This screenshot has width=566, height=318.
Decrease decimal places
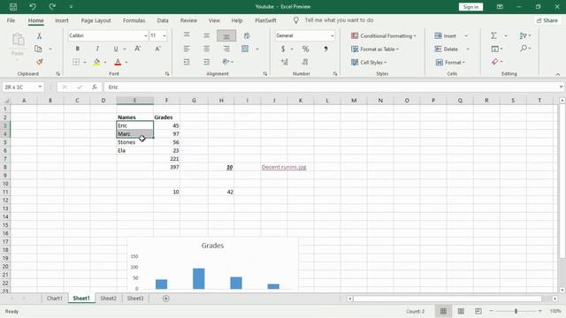tap(305, 62)
